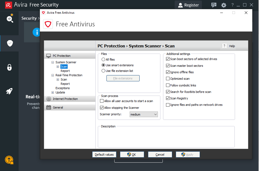Select the All files radio button
The height and width of the screenshot is (171, 259).
pos(103,60)
